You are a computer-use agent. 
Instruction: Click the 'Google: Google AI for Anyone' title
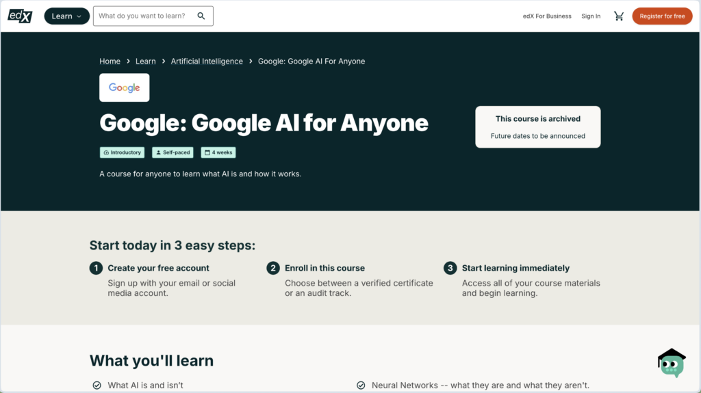(264, 123)
